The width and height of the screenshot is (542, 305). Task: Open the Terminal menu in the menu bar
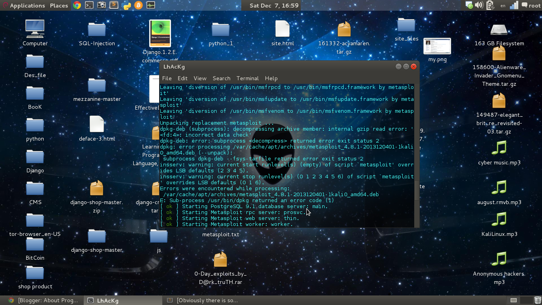coord(248,78)
